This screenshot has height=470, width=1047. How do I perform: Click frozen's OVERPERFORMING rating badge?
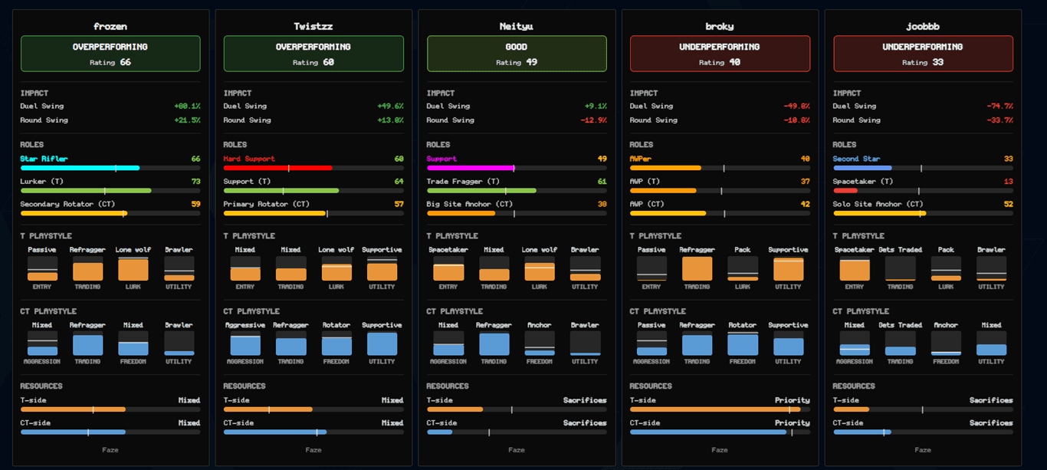point(110,54)
